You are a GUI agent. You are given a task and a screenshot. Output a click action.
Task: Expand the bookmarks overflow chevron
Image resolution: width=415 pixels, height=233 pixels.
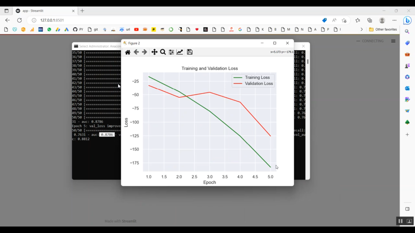(361, 29)
